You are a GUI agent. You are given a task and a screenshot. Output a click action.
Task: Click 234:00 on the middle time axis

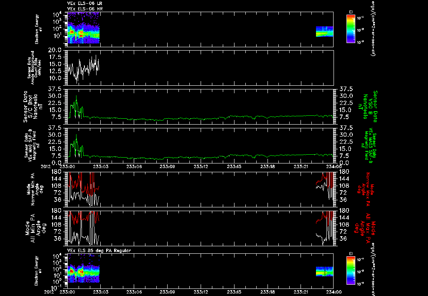[334, 166]
